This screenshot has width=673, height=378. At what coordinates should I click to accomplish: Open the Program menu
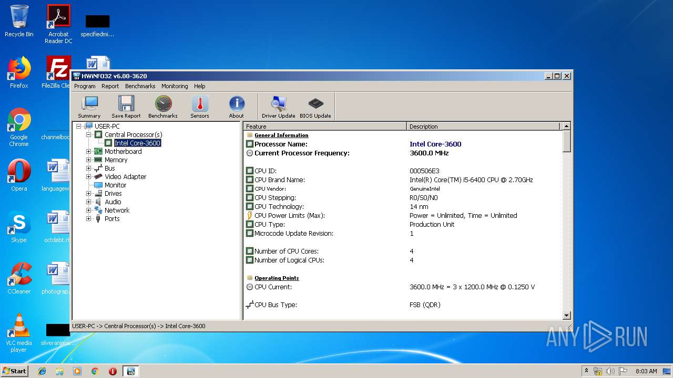85,86
